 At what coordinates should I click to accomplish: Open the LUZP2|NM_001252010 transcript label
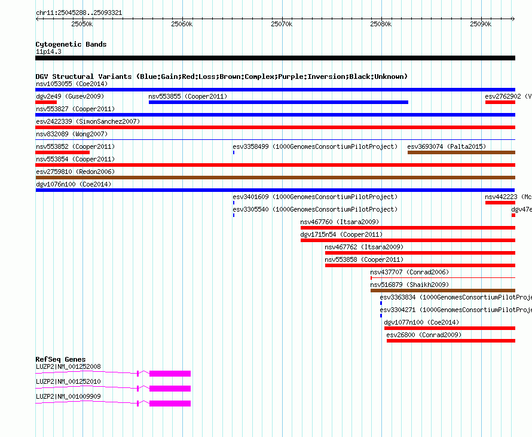(68, 381)
